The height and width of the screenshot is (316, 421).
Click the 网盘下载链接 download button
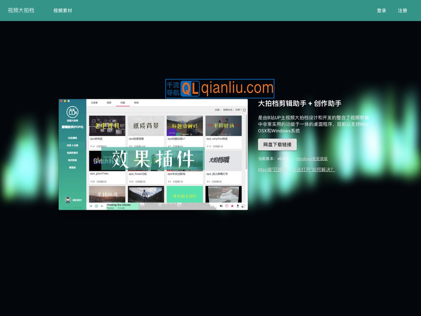(277, 145)
